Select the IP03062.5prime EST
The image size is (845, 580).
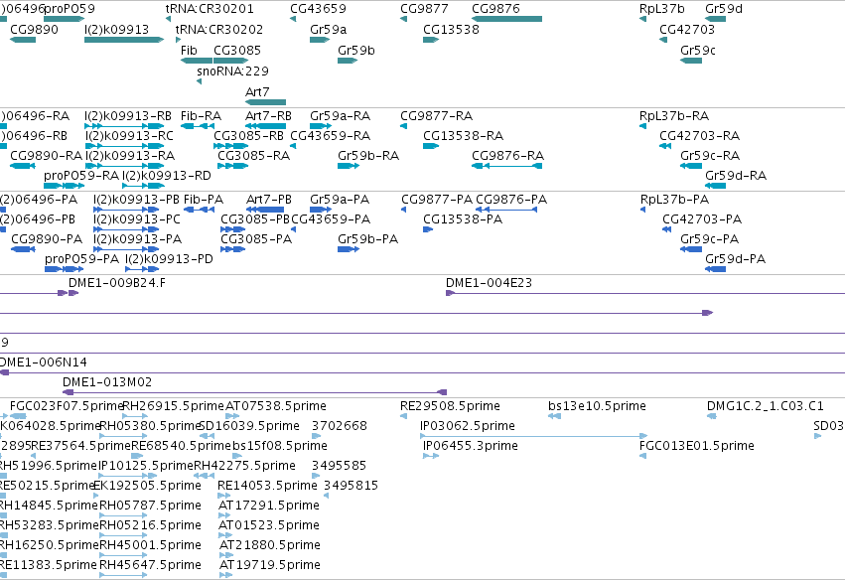click(533, 436)
